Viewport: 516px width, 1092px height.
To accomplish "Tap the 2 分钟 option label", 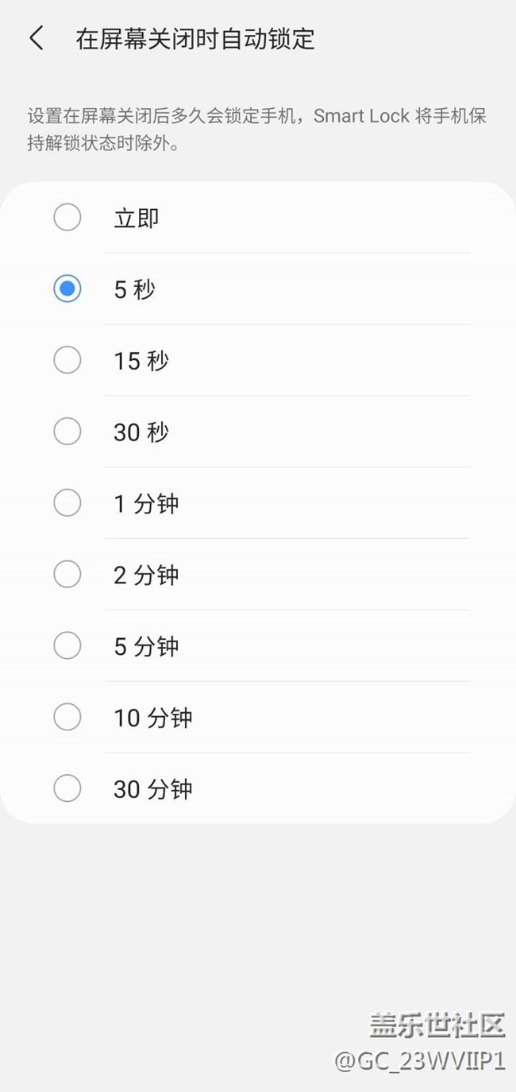I will coord(146,575).
